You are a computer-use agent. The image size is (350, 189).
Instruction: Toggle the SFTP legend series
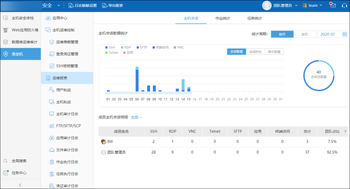click(x=142, y=47)
